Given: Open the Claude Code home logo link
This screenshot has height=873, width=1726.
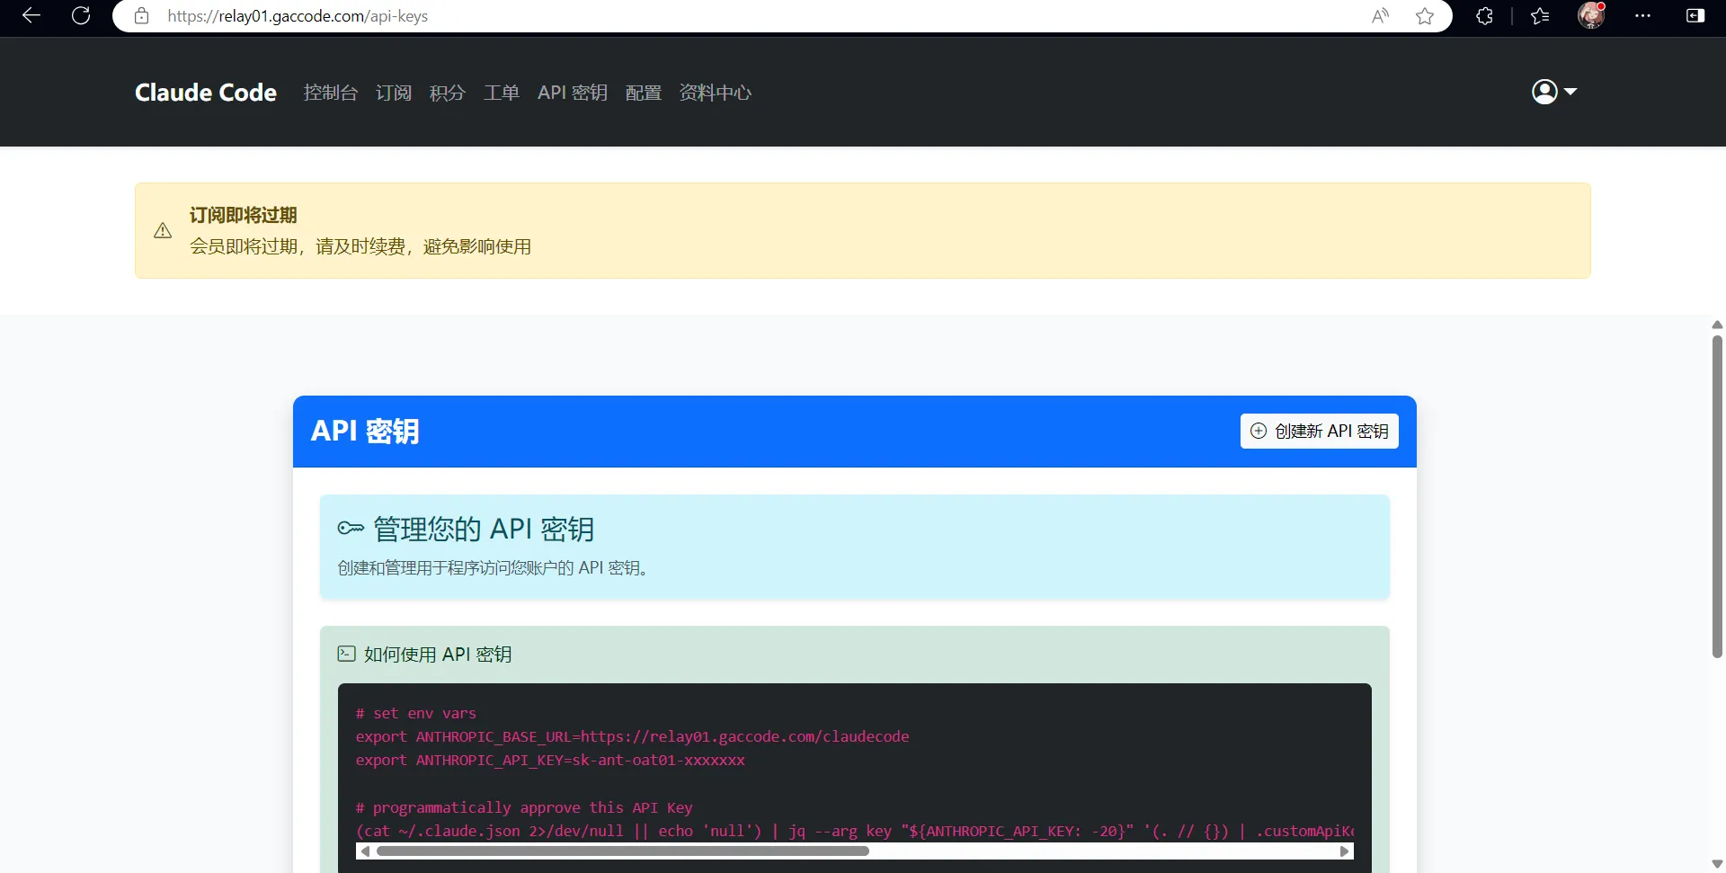Looking at the screenshot, I should pos(206,93).
